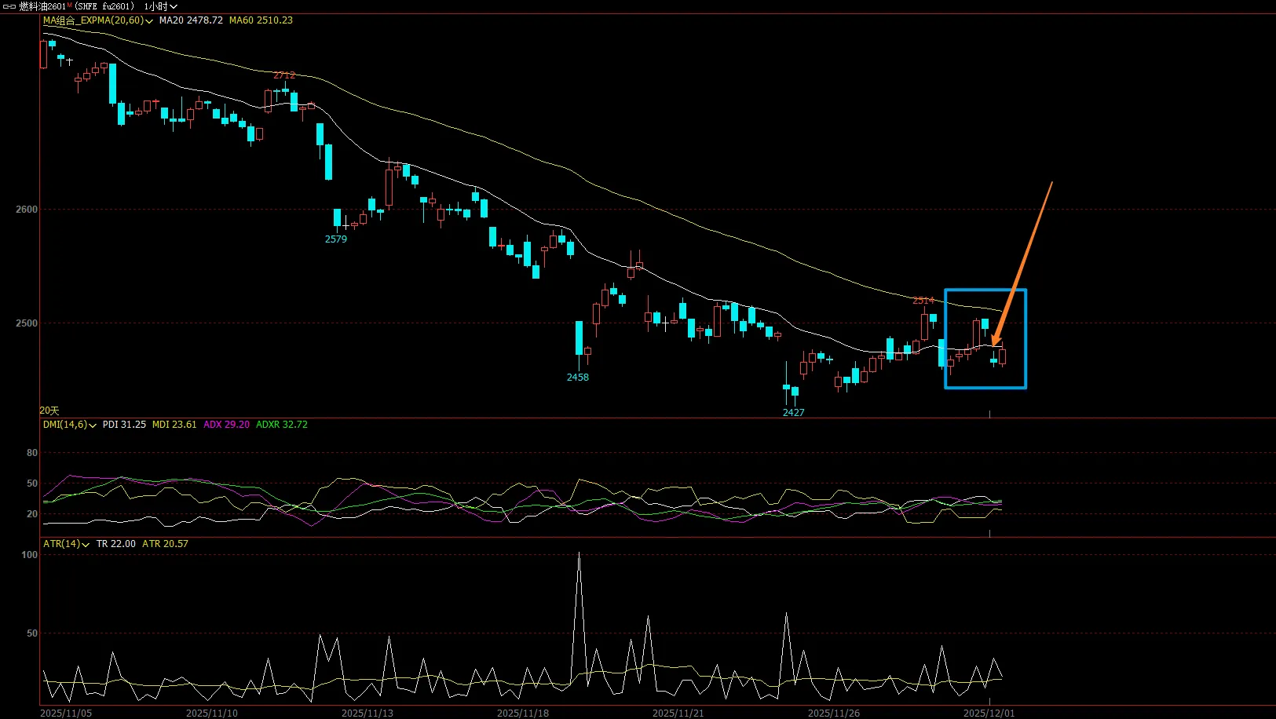1276x719 pixels.
Task: Click the 20天 range label
Action: tap(49, 411)
